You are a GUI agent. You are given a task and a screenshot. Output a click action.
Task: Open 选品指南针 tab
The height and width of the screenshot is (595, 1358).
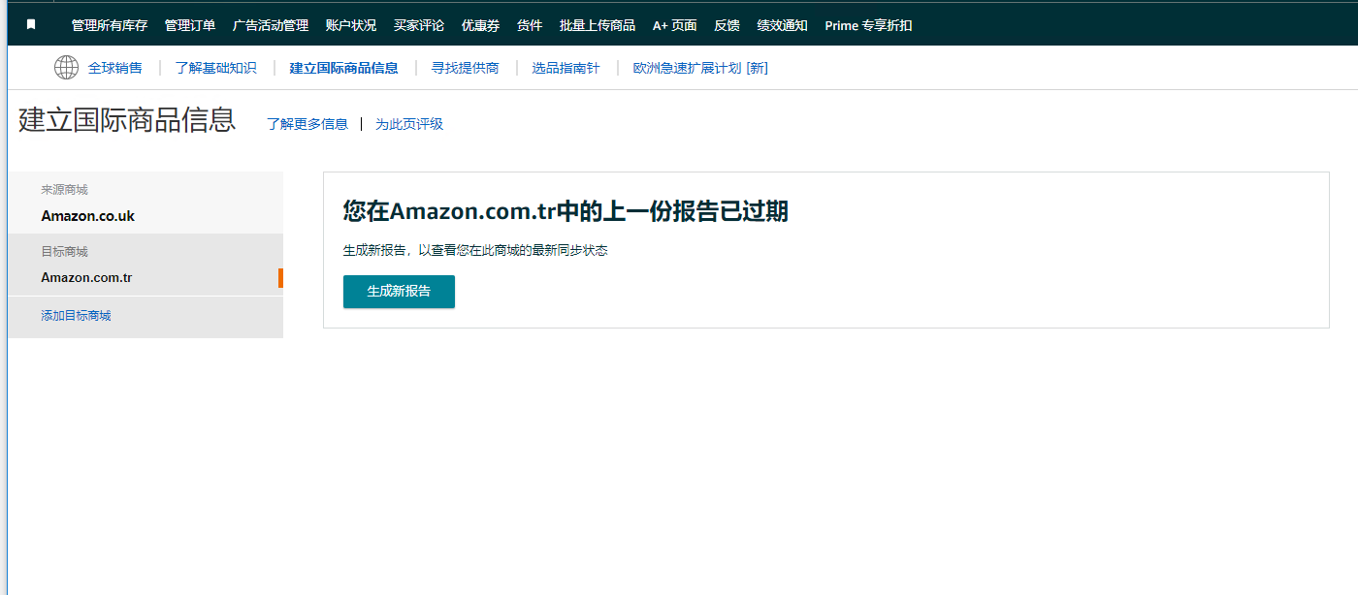(x=566, y=68)
